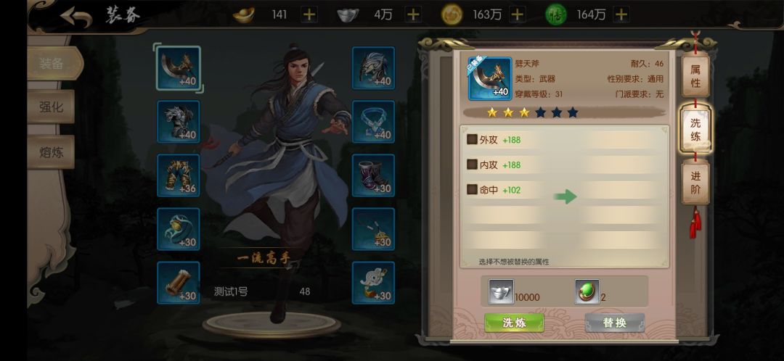784x361 pixels.
Task: Click the back arrow icon
Action: pos(76,17)
